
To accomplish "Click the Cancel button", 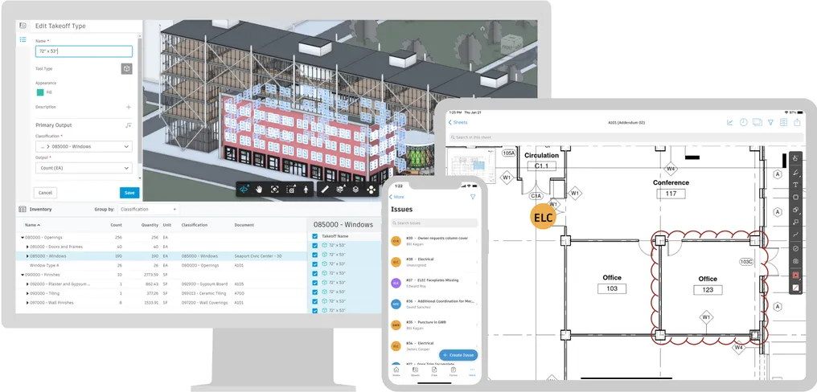I will point(45,193).
